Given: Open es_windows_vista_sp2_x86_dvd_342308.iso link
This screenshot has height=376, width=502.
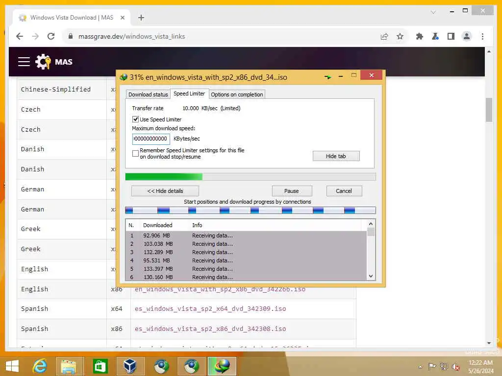Looking at the screenshot, I should coord(210,329).
